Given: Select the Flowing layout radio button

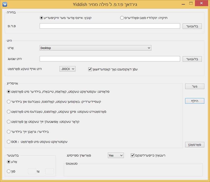Looking at the screenshot, I should click(x=9, y=92).
